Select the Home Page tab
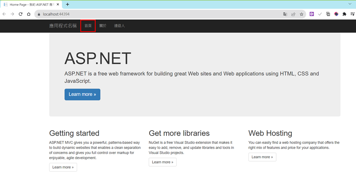356x177 pixels. click(31, 4)
